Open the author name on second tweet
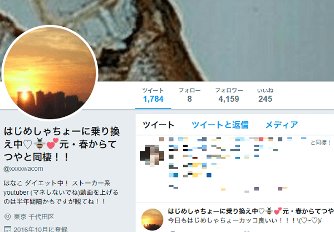The height and width of the screenshot is (232, 334). tap(251, 211)
